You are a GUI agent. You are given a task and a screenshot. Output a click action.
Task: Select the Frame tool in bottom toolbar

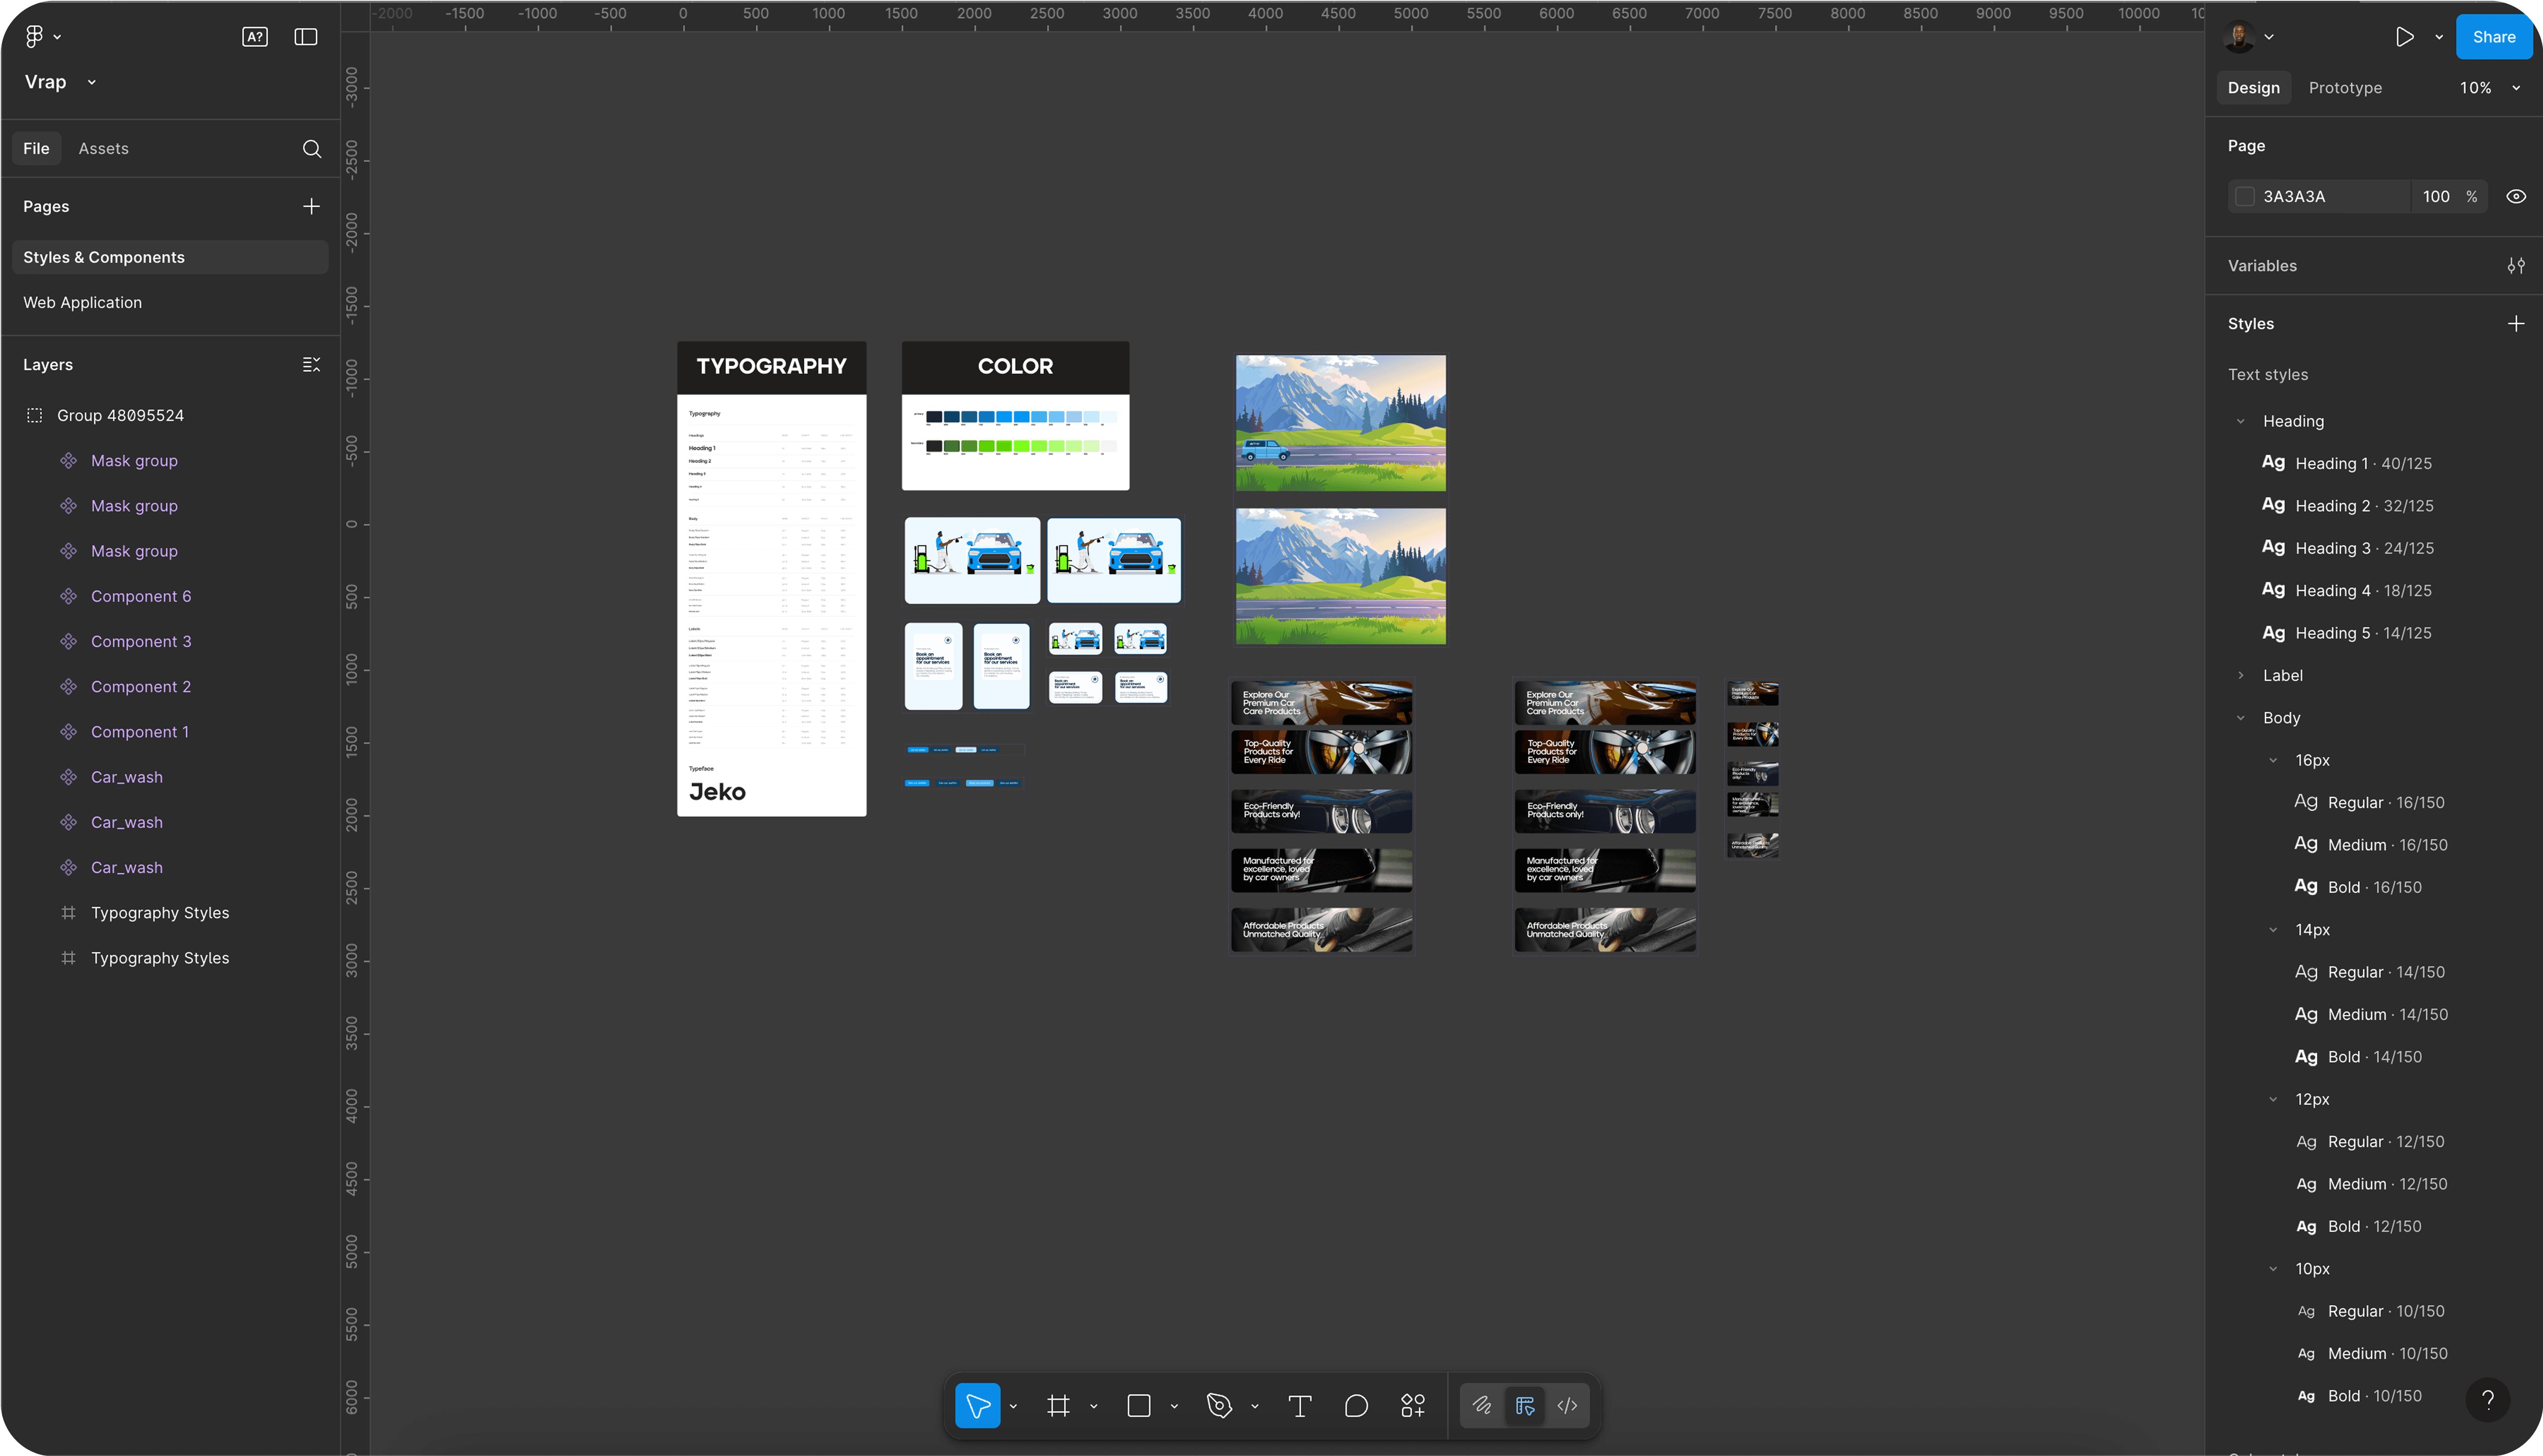(1059, 1406)
